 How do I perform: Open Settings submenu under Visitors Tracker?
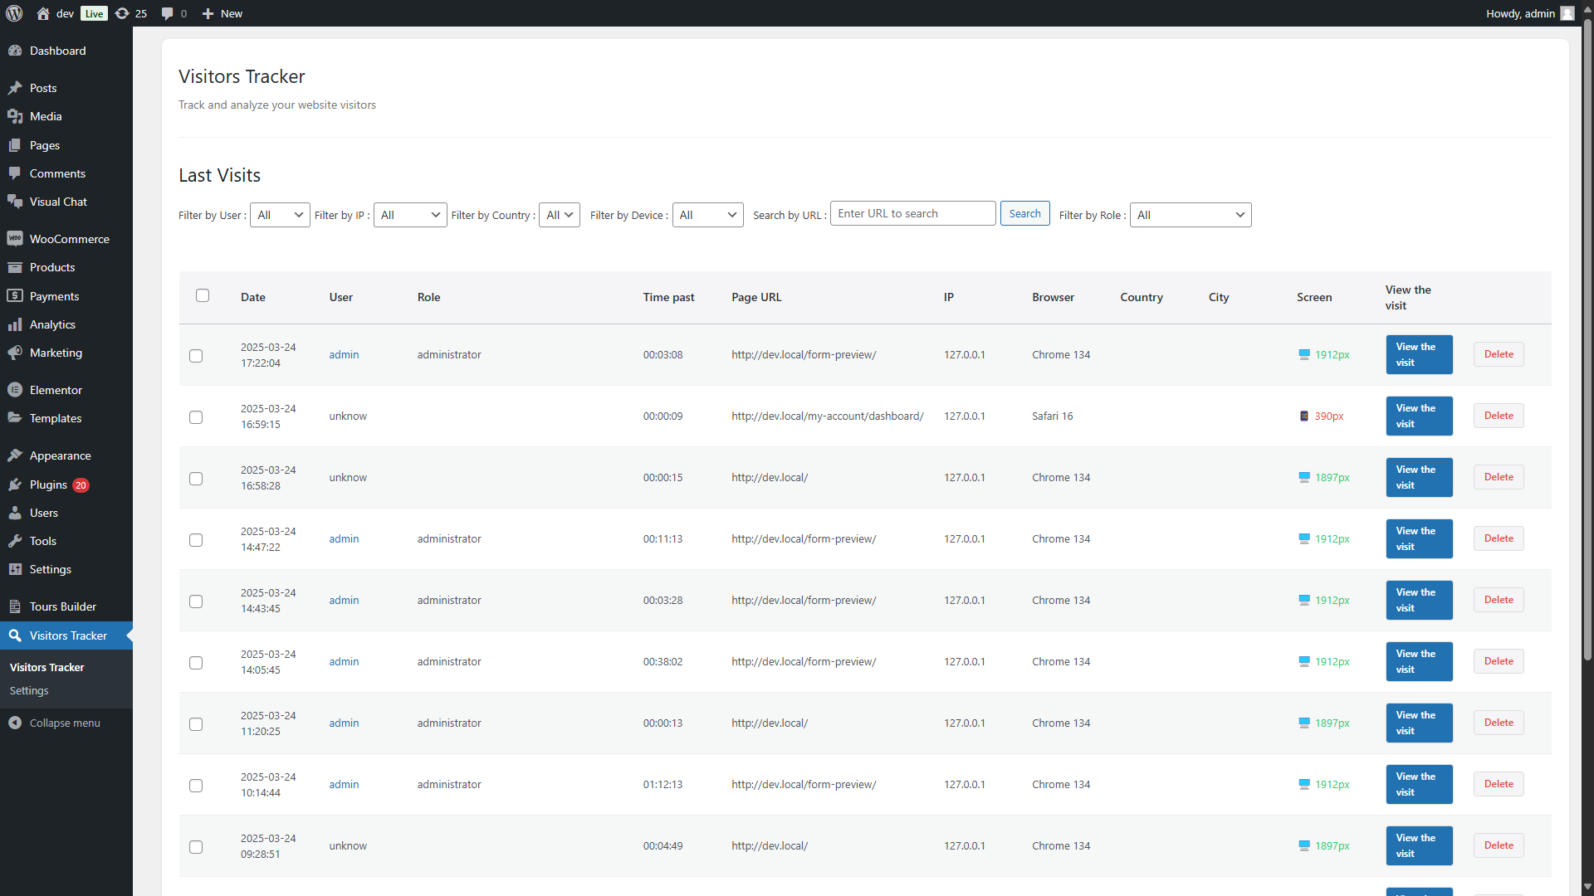[29, 690]
